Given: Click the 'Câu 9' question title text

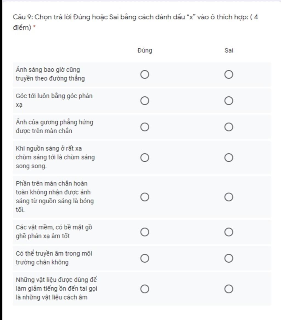Looking at the screenshot, I should coord(135,22).
